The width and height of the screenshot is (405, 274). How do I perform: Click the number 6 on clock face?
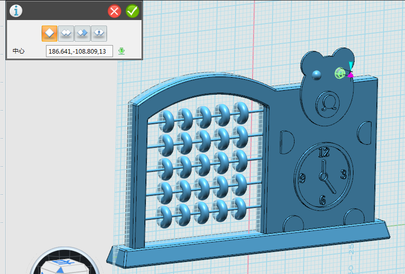(x=322, y=200)
